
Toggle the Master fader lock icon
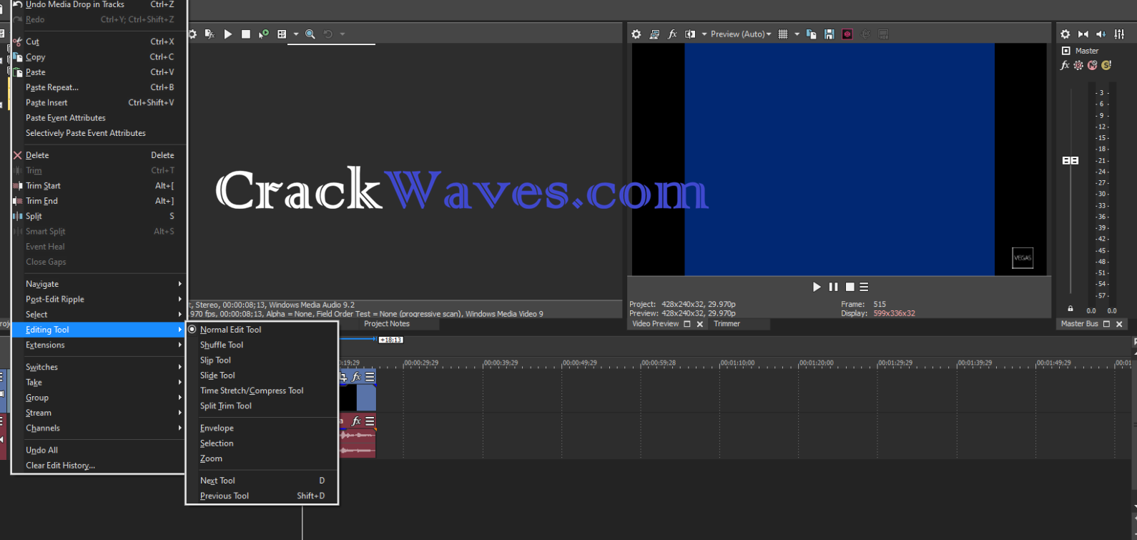click(1070, 309)
